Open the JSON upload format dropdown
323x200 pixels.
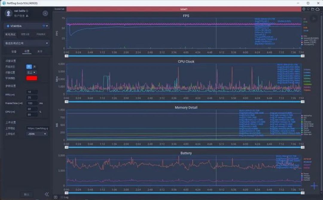pos(37,134)
